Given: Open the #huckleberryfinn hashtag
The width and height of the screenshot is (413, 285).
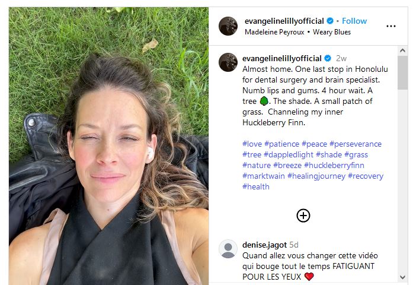Looking at the screenshot, I should [x=334, y=166].
